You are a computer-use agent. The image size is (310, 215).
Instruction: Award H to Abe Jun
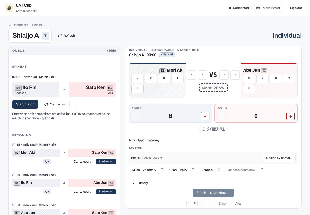(249, 89)
